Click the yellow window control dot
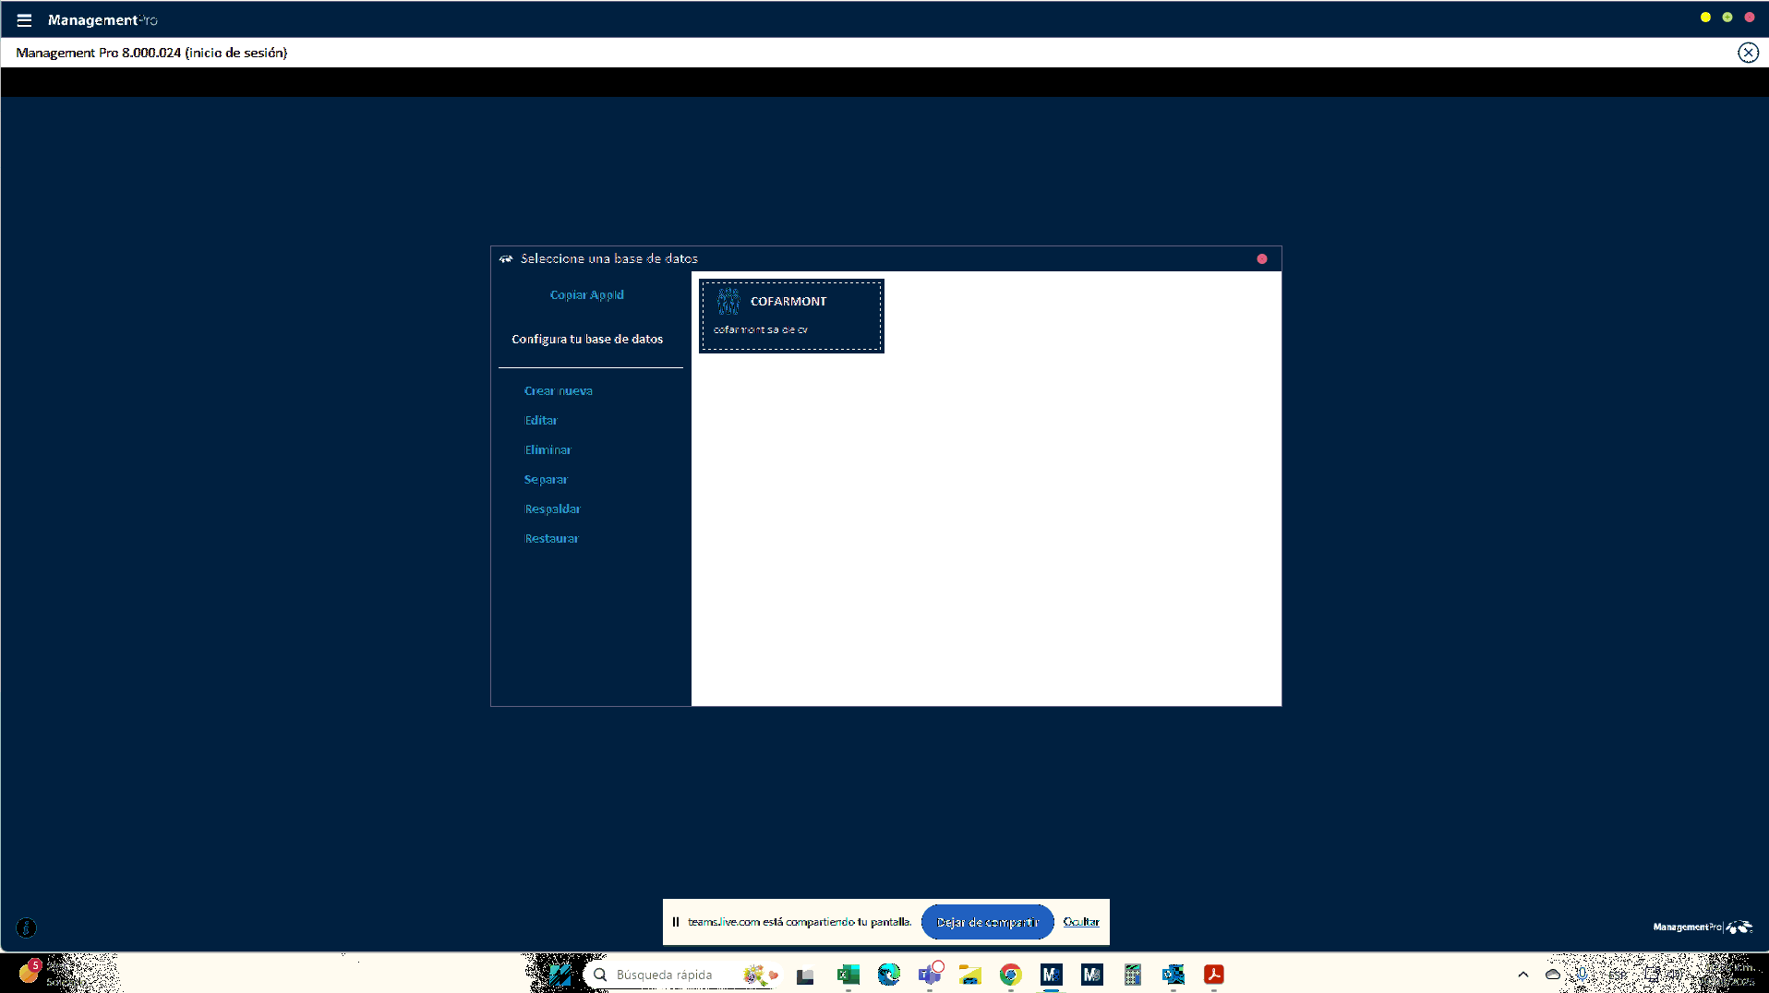The width and height of the screenshot is (1769, 993). (x=1705, y=18)
